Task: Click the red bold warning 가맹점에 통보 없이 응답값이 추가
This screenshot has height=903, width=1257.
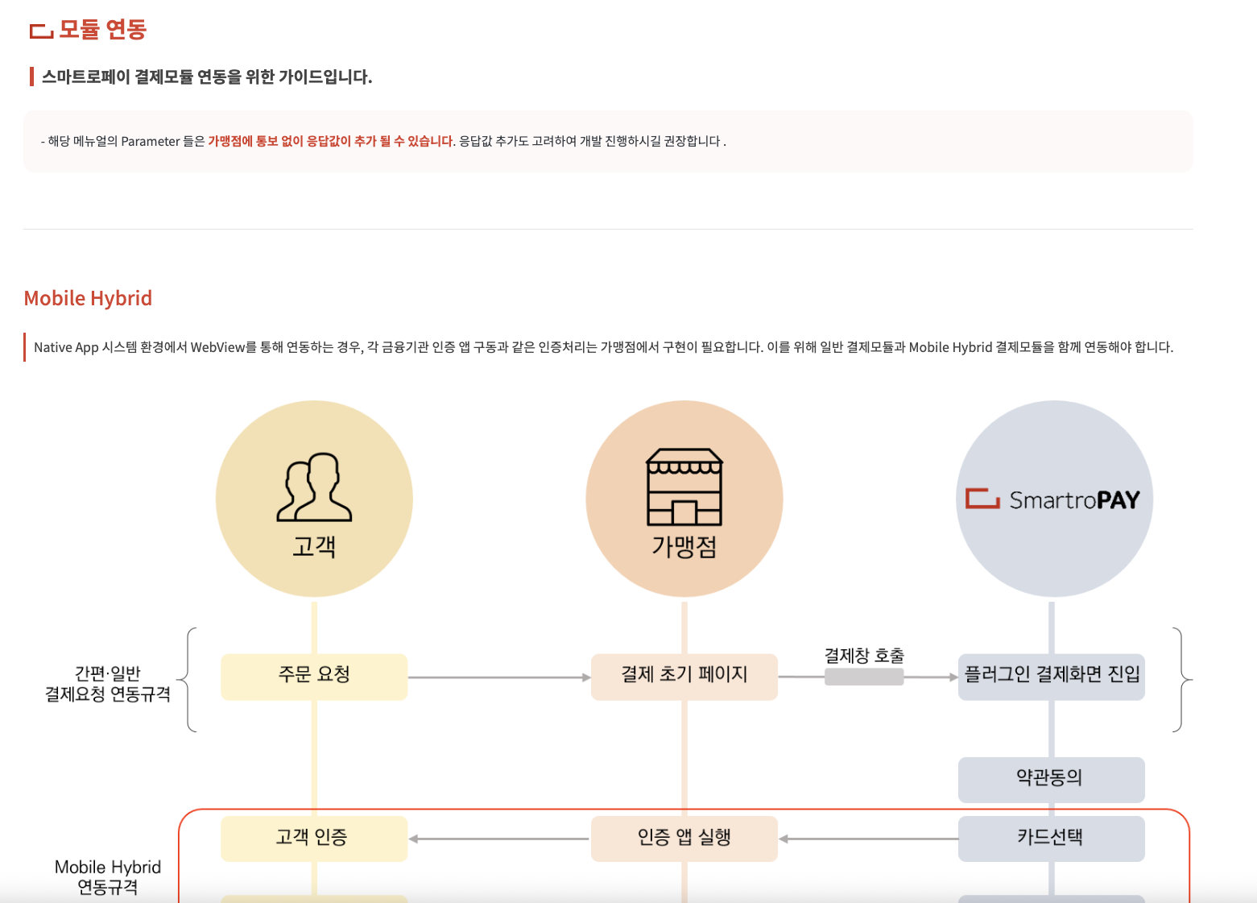Action: click(x=331, y=141)
